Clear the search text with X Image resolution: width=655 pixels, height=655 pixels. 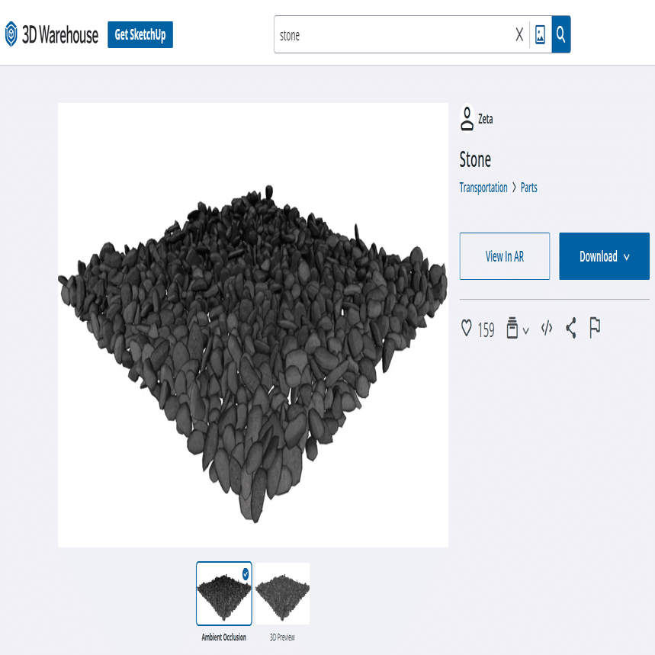click(519, 34)
